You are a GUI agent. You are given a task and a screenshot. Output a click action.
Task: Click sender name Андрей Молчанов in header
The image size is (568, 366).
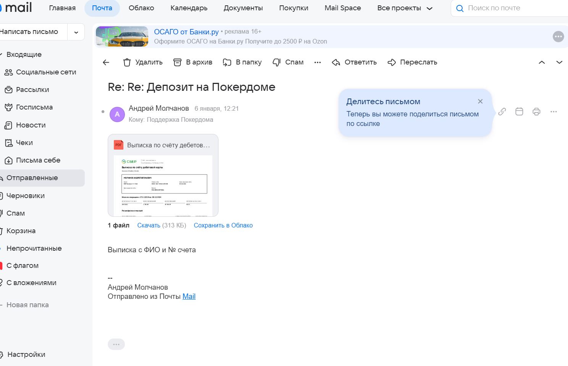click(x=159, y=108)
